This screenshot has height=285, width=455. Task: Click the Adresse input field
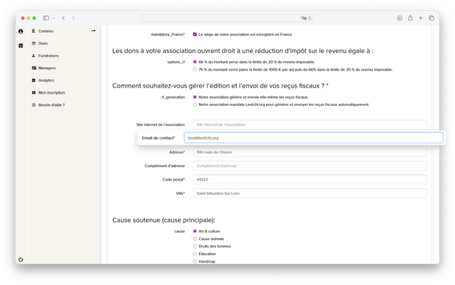tap(310, 152)
